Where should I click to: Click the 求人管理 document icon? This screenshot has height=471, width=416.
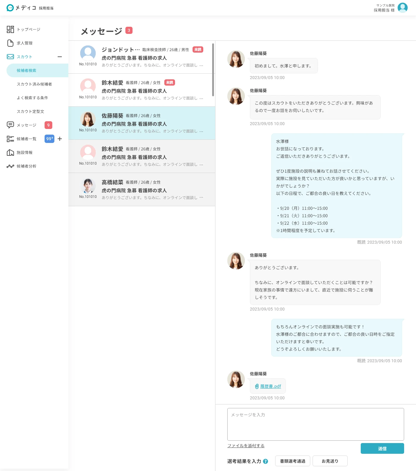coord(10,43)
